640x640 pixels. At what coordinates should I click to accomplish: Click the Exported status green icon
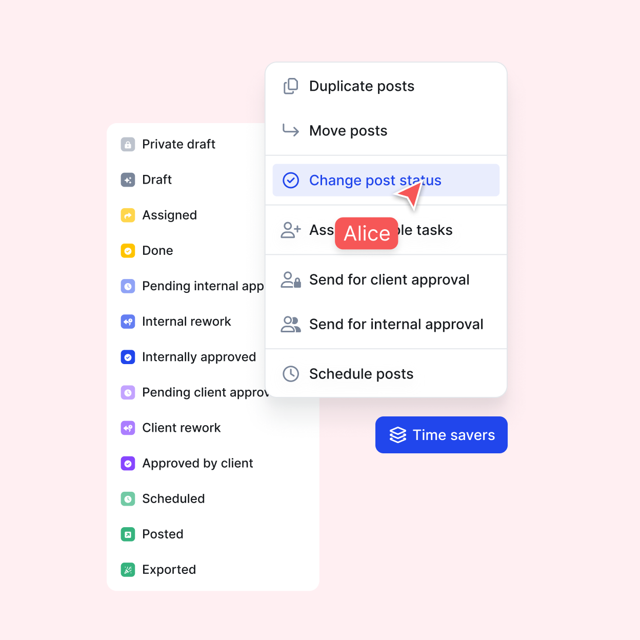128,570
